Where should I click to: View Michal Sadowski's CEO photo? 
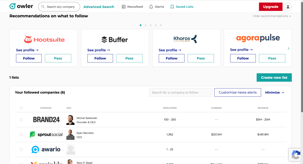pyautogui.click(x=70, y=120)
